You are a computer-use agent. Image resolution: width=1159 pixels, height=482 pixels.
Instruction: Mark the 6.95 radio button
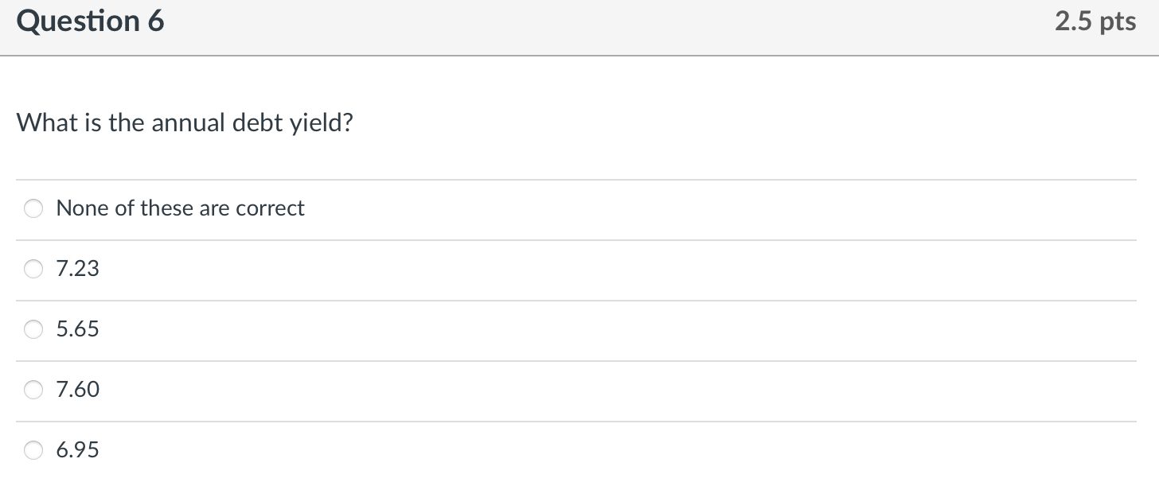point(33,450)
